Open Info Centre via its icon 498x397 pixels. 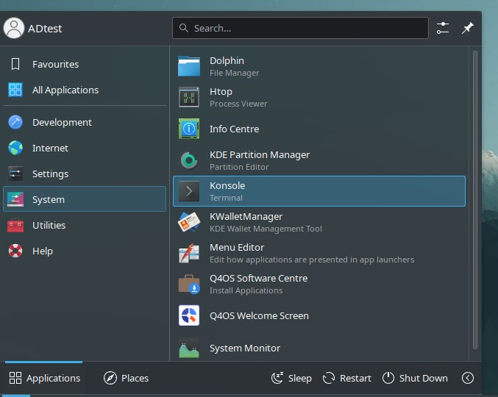[x=189, y=129]
